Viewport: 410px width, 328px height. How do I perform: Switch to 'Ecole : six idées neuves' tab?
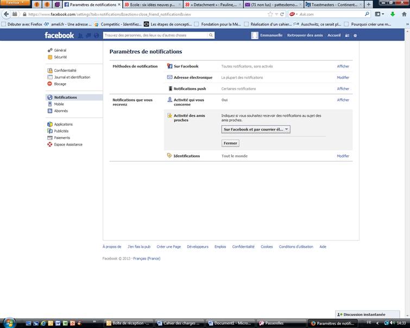[152, 5]
